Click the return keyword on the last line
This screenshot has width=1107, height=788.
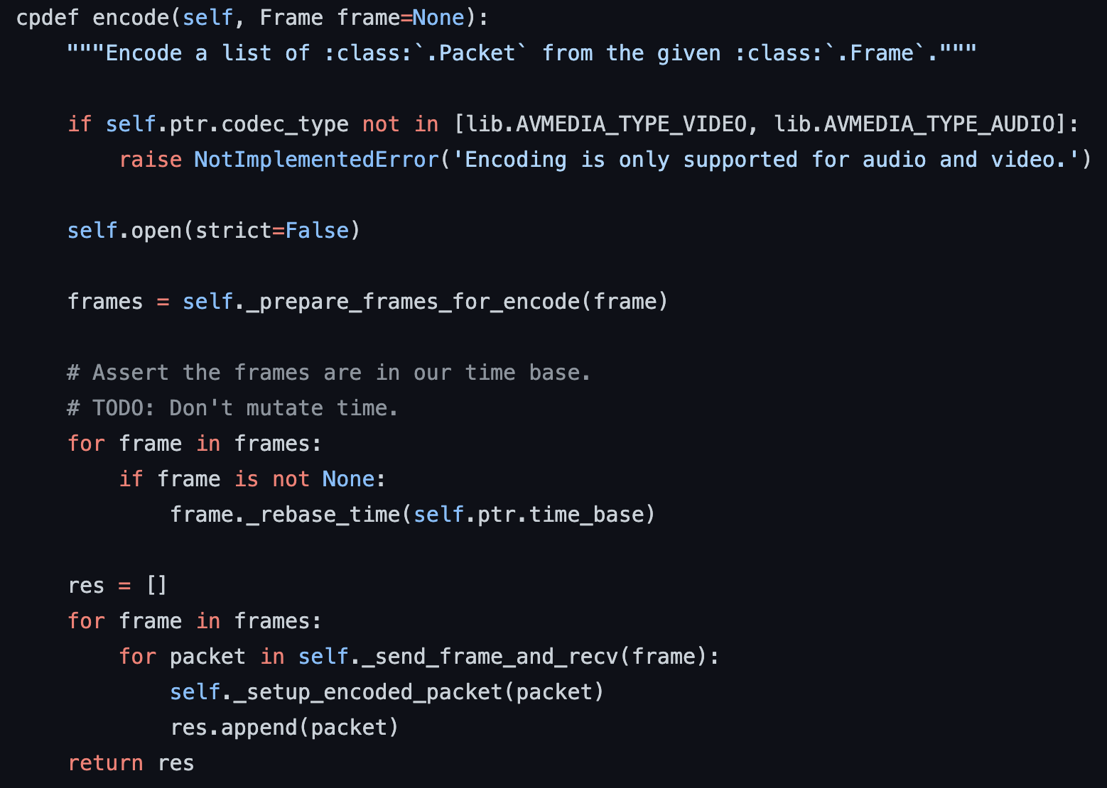click(x=105, y=763)
